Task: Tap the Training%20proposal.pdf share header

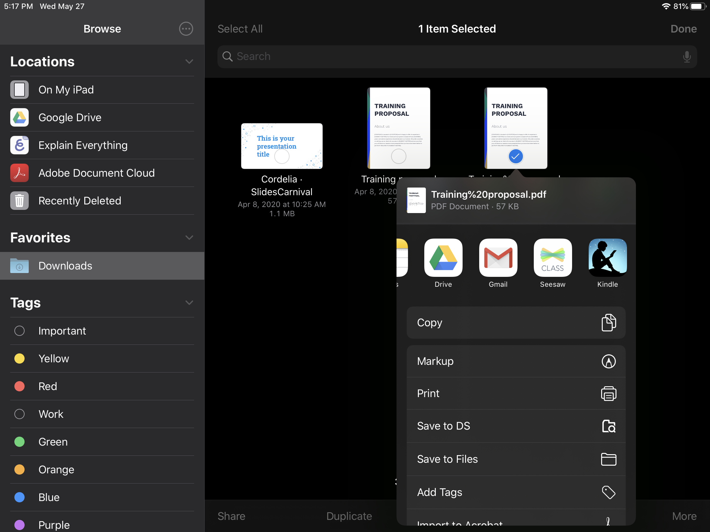Action: pos(516,200)
